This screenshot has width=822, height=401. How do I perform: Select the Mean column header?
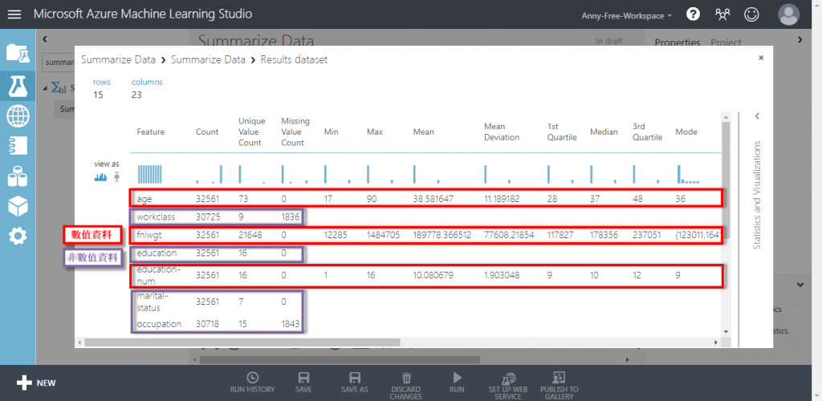pyautogui.click(x=424, y=132)
